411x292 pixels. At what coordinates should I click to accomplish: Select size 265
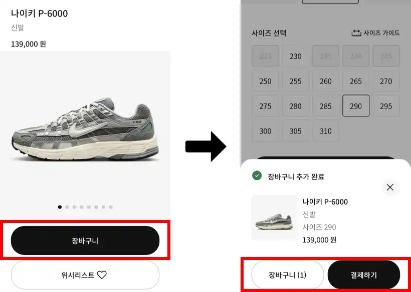click(356, 80)
